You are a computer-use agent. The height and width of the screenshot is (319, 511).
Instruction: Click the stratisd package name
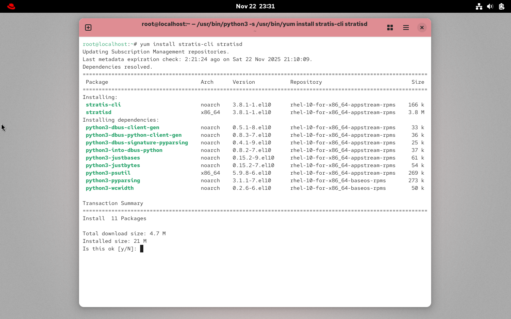click(99, 112)
